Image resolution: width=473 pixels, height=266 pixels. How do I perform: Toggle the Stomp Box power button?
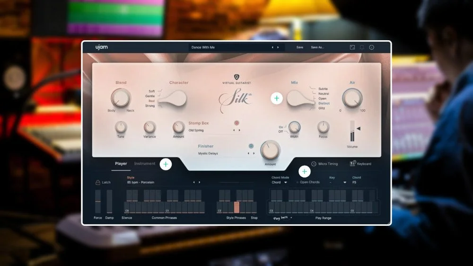(236, 123)
